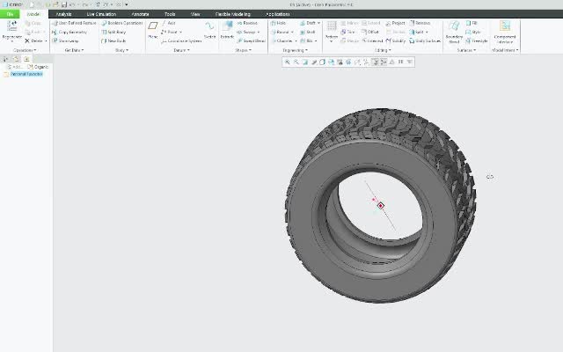Open the Delete dropdown arrow
Screen dimensions: 563x352
46,41
